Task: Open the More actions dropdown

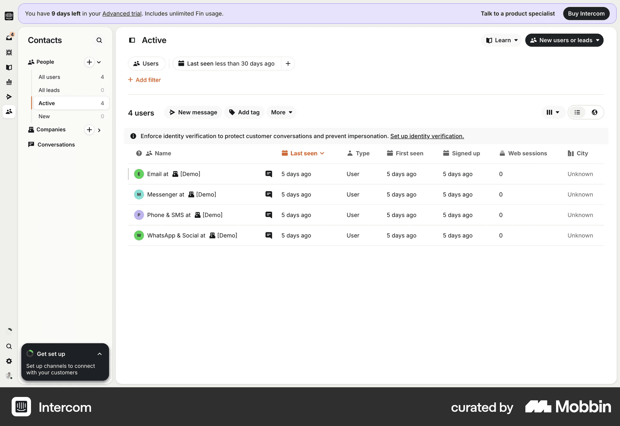Action: click(x=281, y=112)
